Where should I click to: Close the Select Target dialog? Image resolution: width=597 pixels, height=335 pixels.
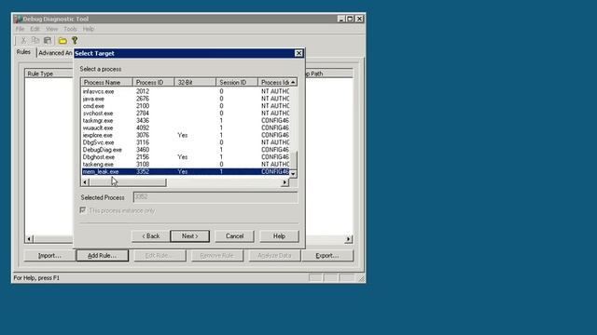tap(298, 53)
